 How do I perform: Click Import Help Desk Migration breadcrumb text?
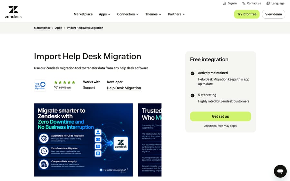click(x=85, y=28)
